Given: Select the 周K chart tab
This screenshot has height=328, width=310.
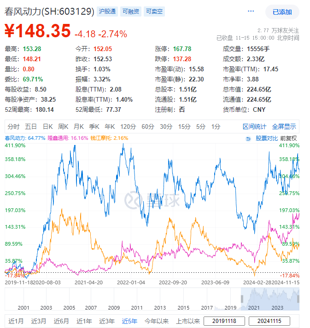Looking at the screenshot, I should [x=63, y=127].
